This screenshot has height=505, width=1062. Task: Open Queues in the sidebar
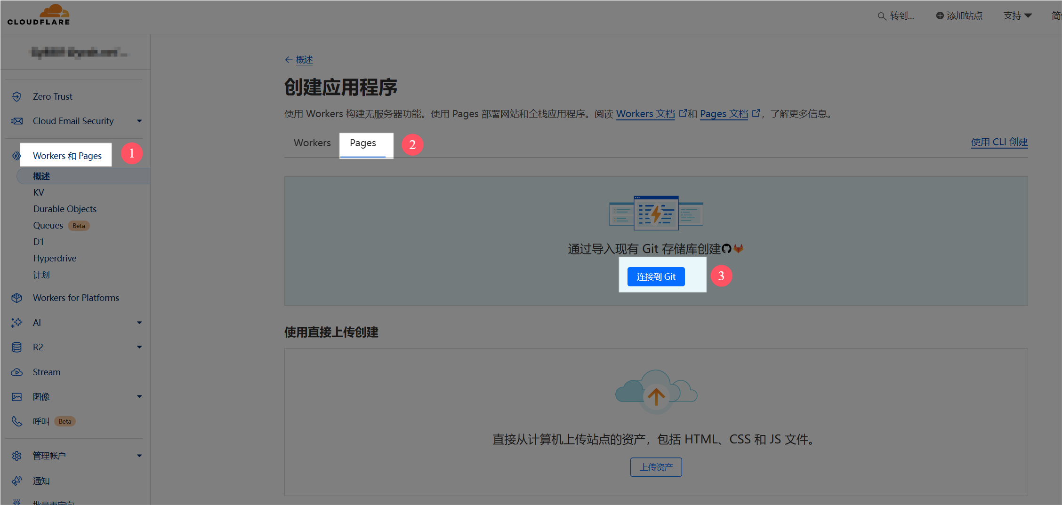(x=48, y=225)
